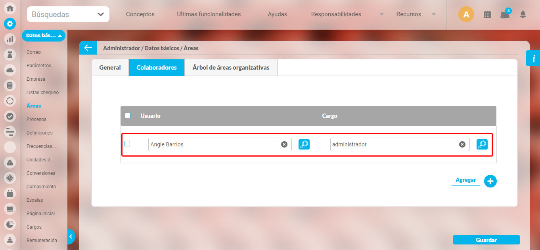Screen dimensions: 540x250
Task: Click the Agregar link
Action: (x=465, y=180)
